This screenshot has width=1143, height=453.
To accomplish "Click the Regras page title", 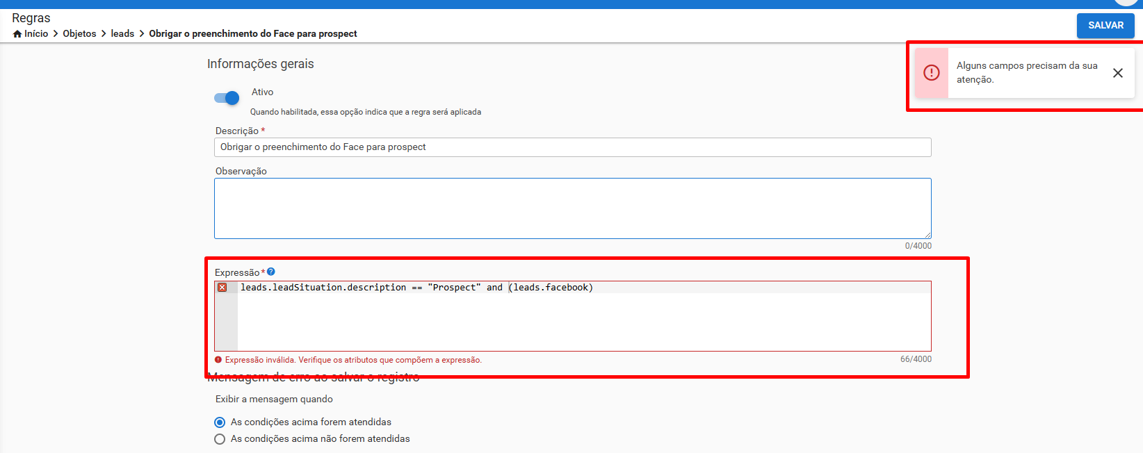I will [31, 18].
